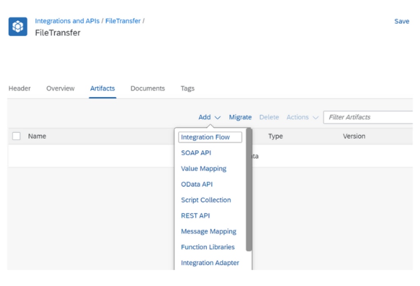Switch to the Header tab

click(x=19, y=89)
